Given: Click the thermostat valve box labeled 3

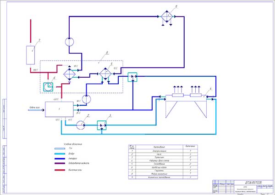Looking at the screenshot, I should pos(102,125).
